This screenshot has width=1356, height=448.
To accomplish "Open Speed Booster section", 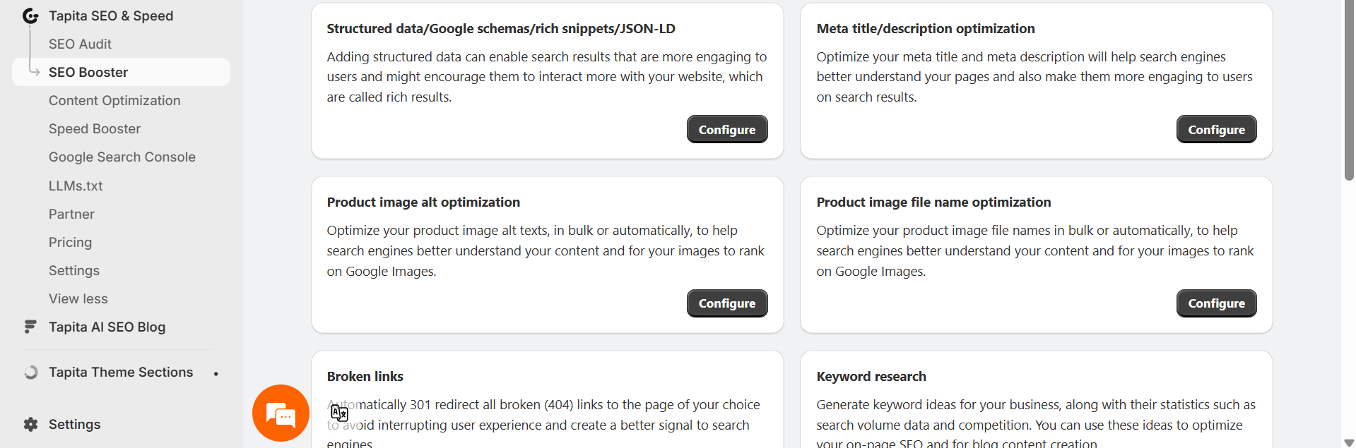I will 95,128.
